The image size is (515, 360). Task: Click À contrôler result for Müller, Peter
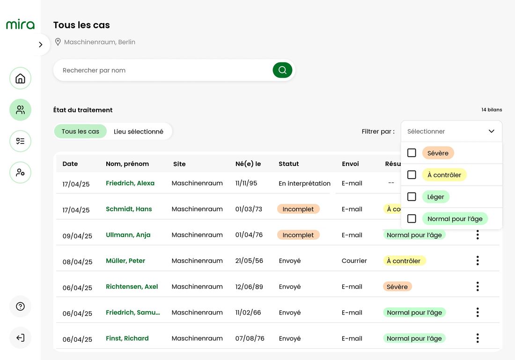tap(404, 261)
